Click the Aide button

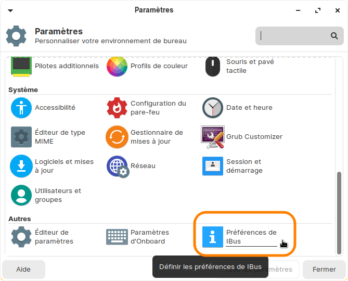(23, 270)
